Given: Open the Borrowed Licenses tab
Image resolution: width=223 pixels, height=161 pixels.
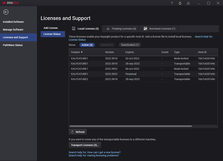Looking at the screenshot, I should (x=159, y=29).
